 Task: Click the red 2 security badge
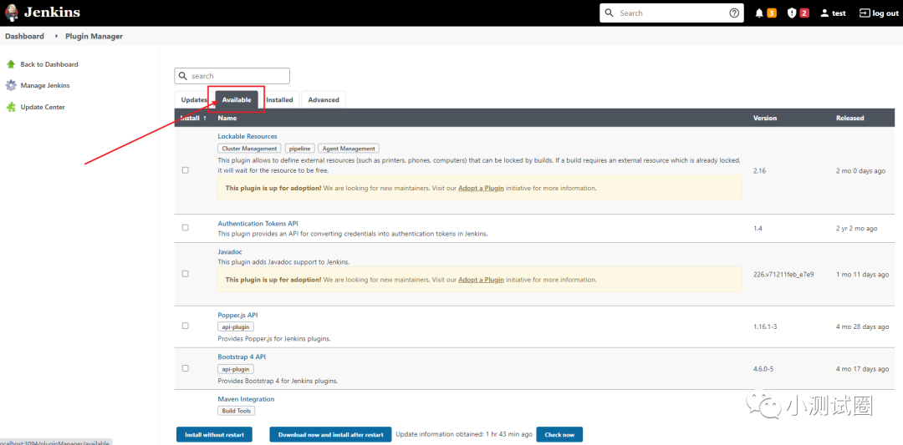[804, 13]
